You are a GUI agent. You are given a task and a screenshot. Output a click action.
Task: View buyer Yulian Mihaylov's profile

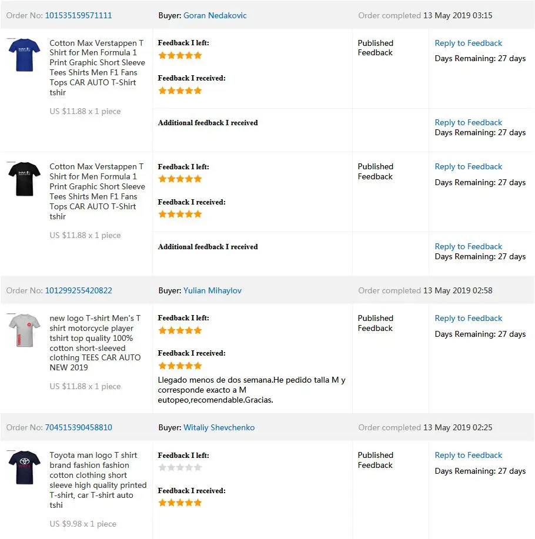tap(212, 290)
